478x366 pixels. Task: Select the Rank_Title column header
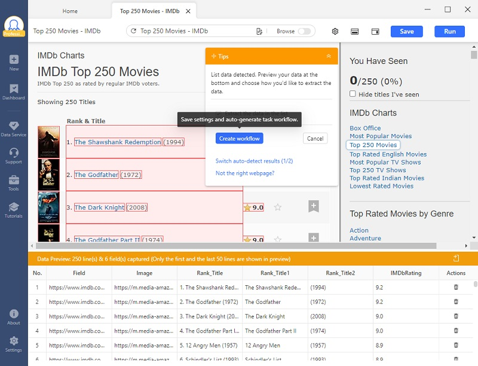210,273
